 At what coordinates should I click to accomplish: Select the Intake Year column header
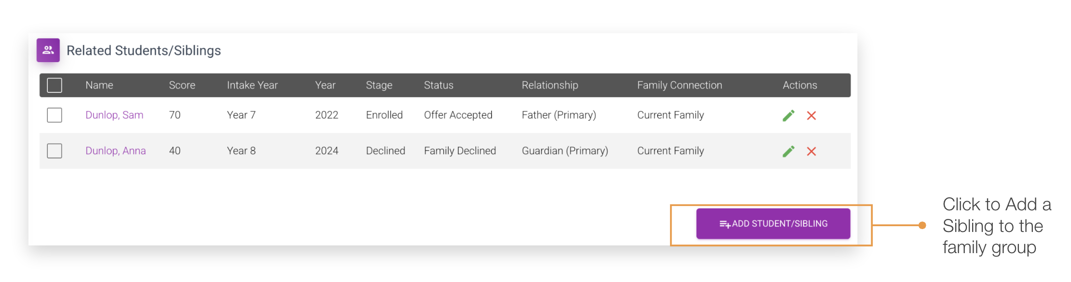(252, 85)
